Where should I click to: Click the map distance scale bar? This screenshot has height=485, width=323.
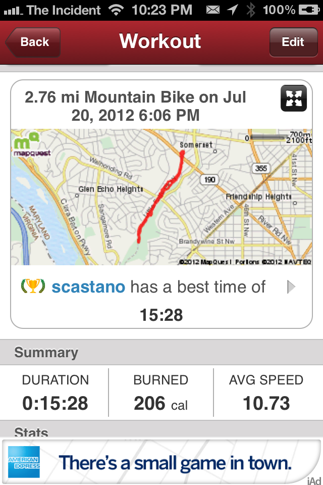(x=267, y=137)
